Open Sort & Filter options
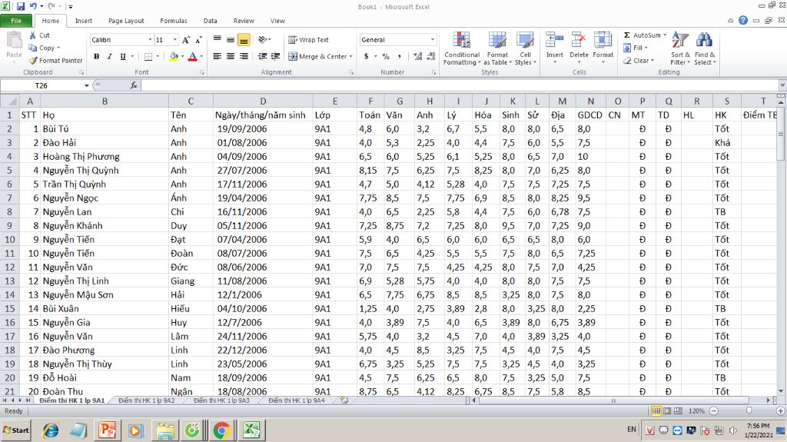This screenshot has width=787, height=442. (x=680, y=48)
